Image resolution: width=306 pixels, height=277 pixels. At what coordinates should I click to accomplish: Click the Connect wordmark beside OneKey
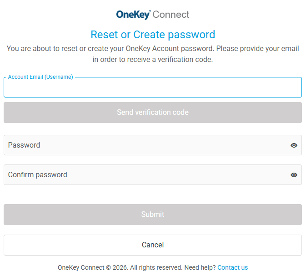click(x=171, y=15)
